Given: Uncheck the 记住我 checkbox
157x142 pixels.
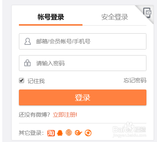Looking at the screenshot, I should point(22,80).
